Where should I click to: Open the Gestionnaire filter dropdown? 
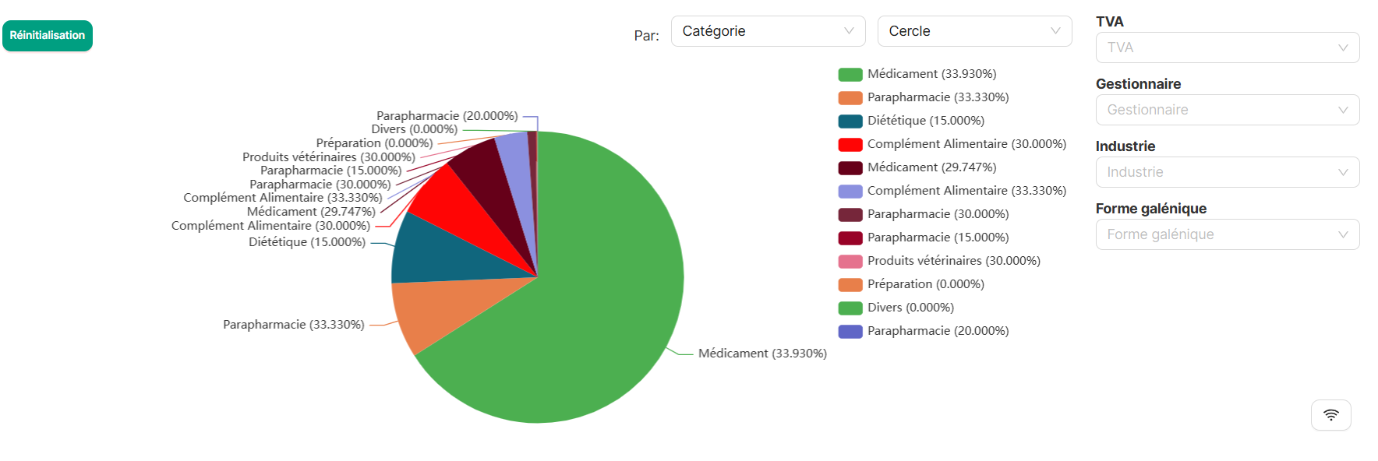pyautogui.click(x=1228, y=110)
